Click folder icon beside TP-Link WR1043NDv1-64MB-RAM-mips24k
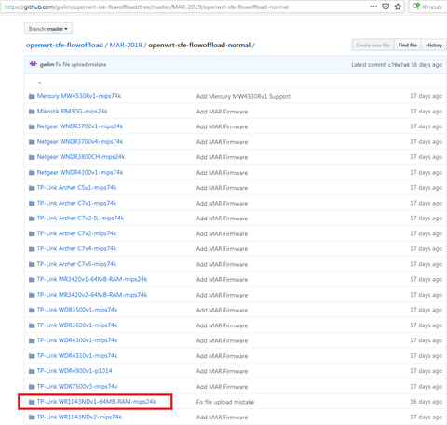447x425 pixels. (32, 402)
